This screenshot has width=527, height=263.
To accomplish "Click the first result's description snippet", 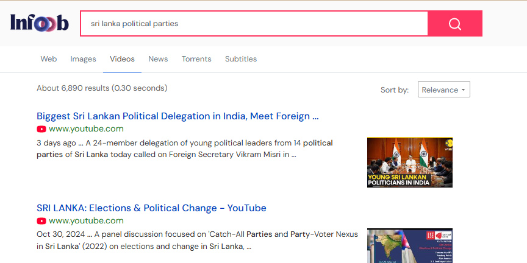I will click(x=184, y=149).
